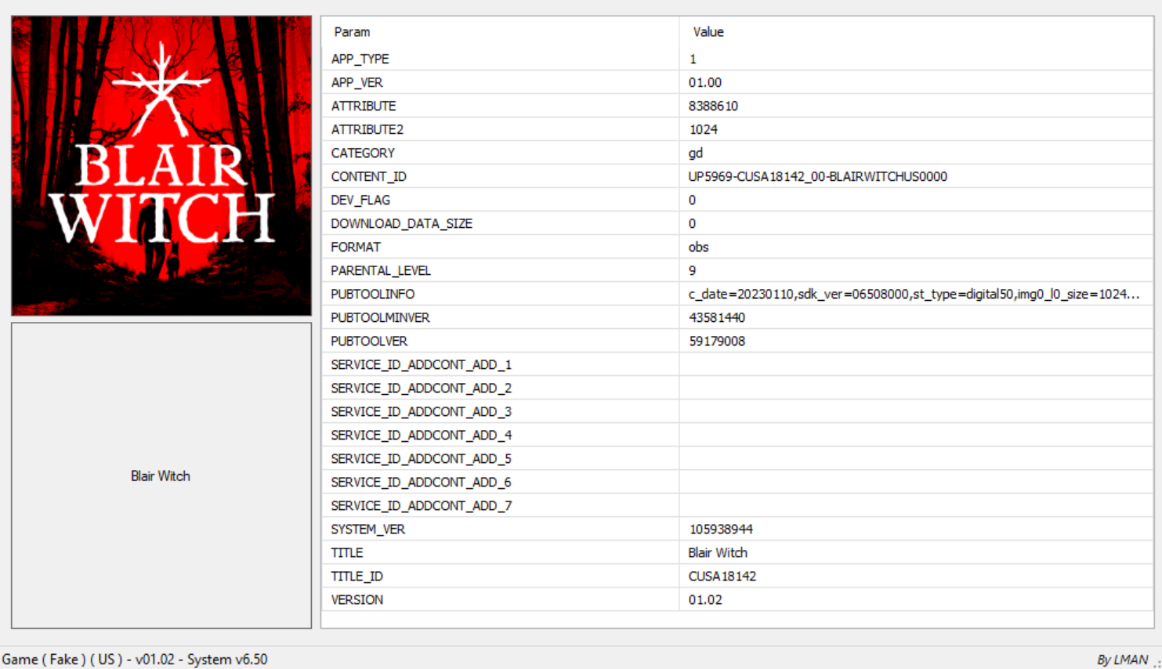The width and height of the screenshot is (1162, 669).
Task: Select the APP_VER parameter name
Action: (357, 82)
